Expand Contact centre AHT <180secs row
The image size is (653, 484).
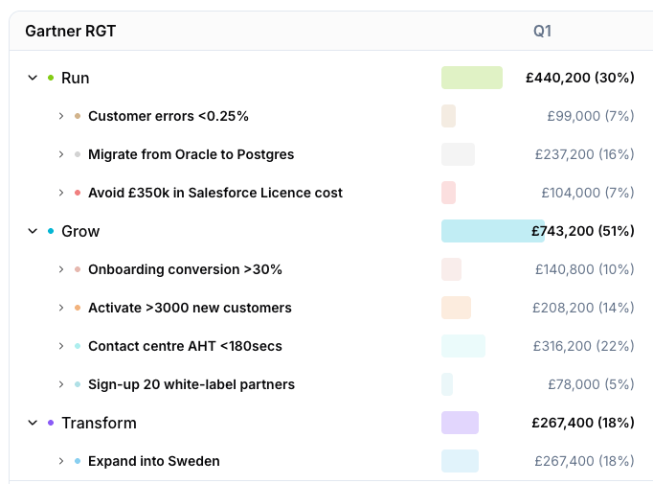click(x=61, y=346)
